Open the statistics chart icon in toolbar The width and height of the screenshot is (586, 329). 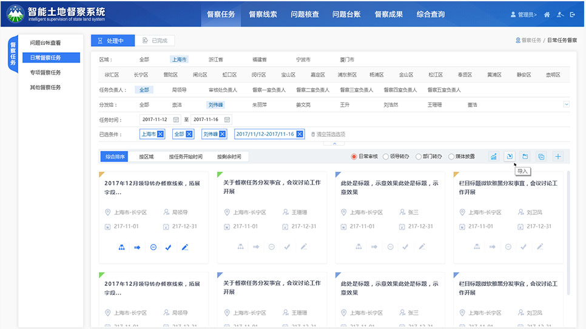coord(494,157)
